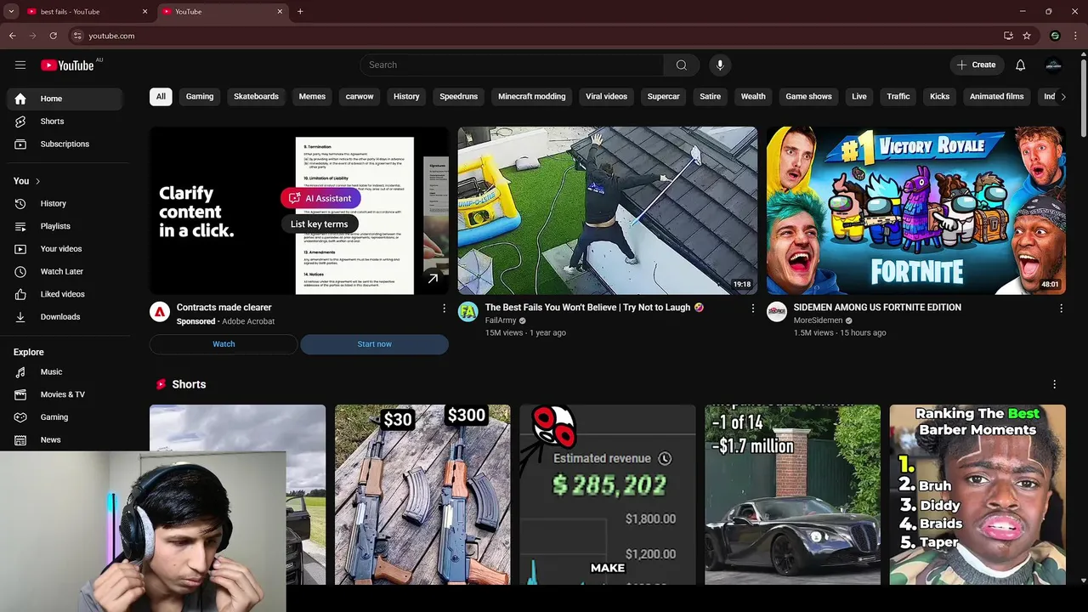Viewport: 1088px width, 612px height.
Task: Open the Estimated revenue Shorts thumbnail
Action: coord(608,495)
